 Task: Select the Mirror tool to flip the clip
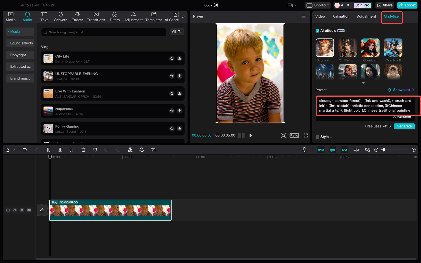click(x=130, y=150)
